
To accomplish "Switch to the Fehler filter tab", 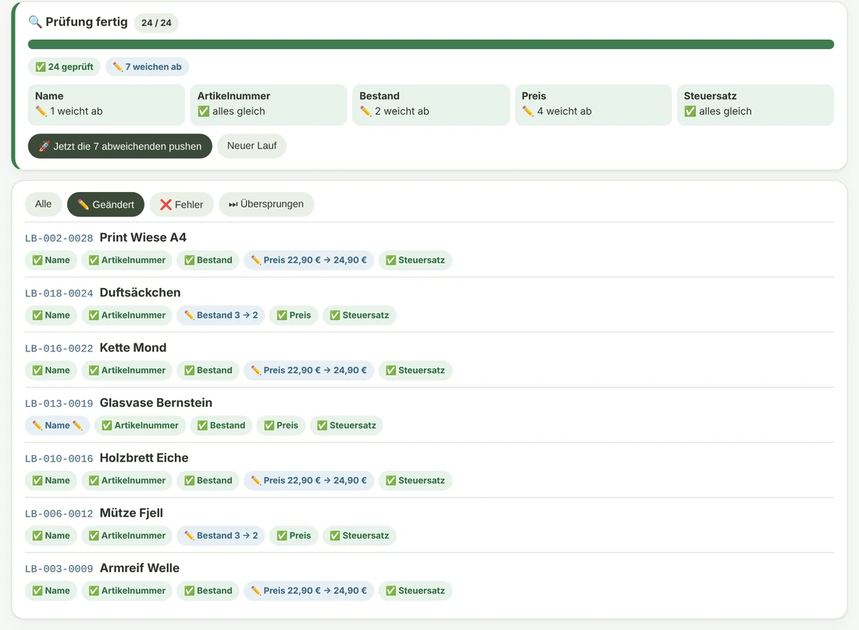I will pyautogui.click(x=181, y=205).
